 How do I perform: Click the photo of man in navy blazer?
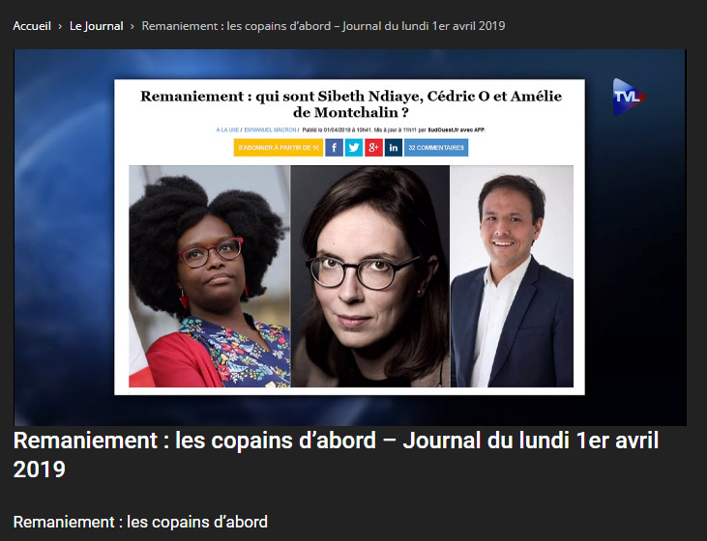513,276
